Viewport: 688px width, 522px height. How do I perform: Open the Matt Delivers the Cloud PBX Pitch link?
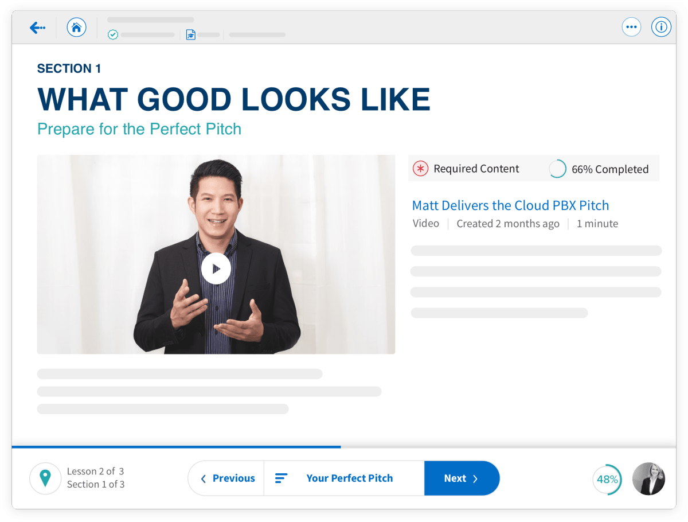pyautogui.click(x=510, y=205)
